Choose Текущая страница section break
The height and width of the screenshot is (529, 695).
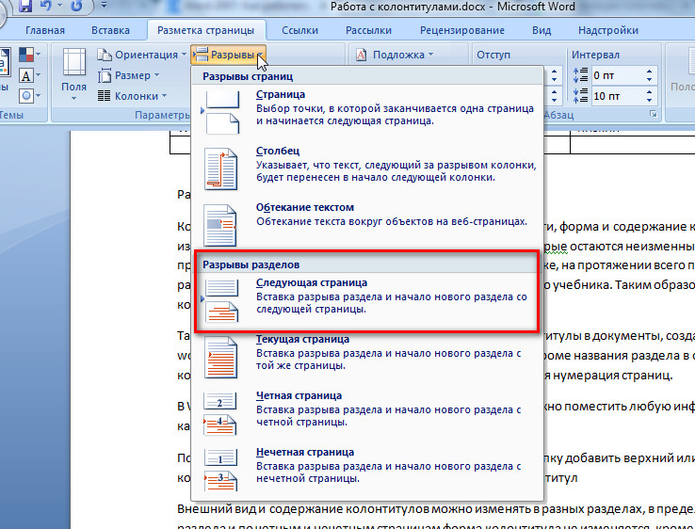pos(367,357)
